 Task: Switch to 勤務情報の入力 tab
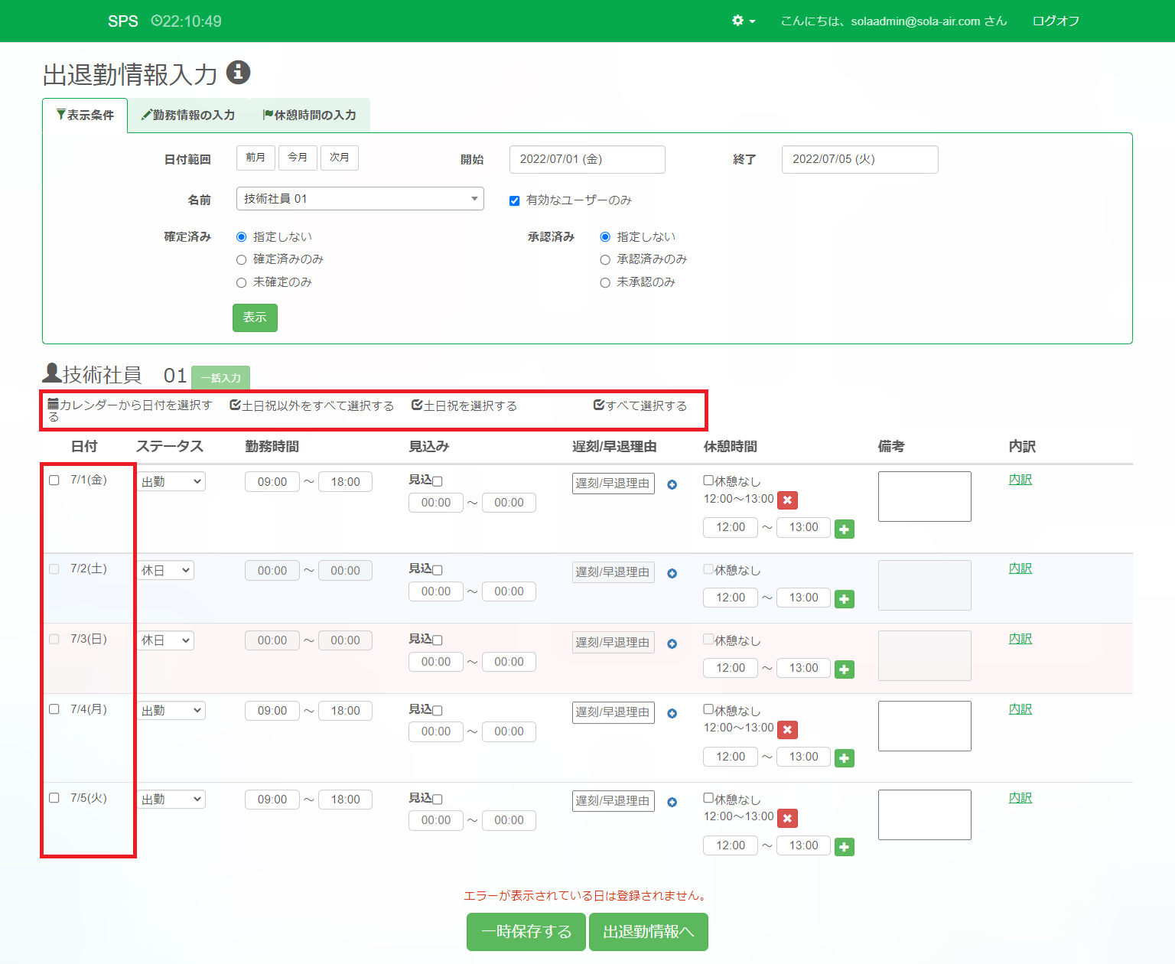[x=188, y=116]
